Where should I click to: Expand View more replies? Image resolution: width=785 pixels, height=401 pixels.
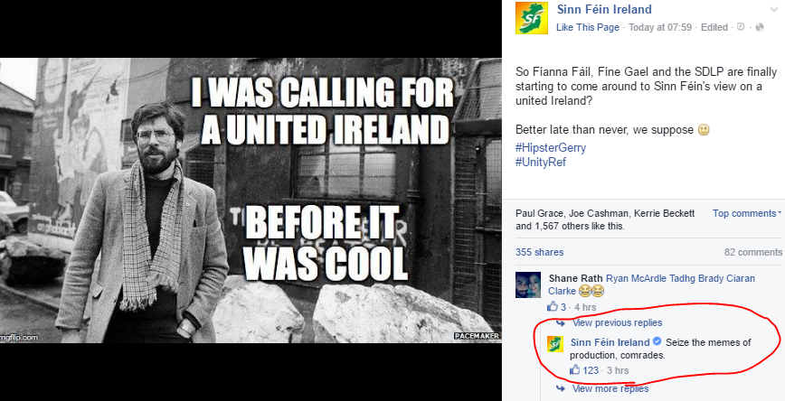tap(610, 388)
